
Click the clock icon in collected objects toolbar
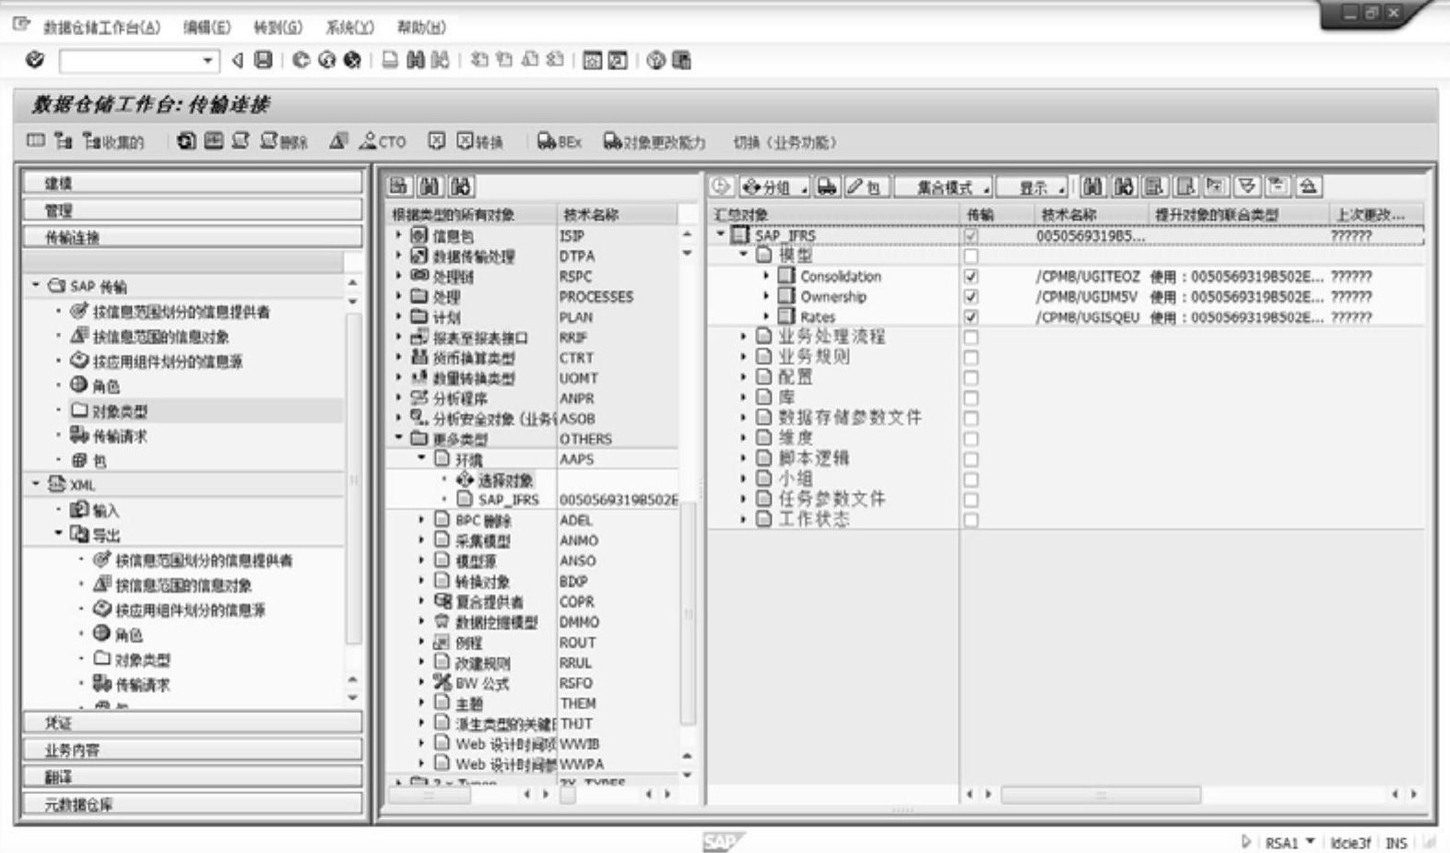[721, 186]
